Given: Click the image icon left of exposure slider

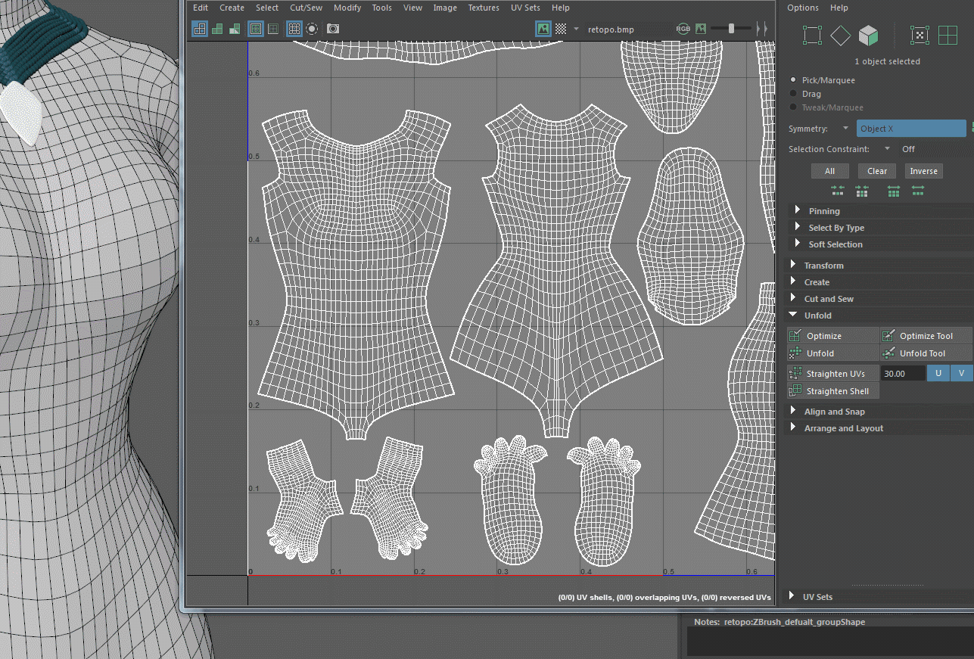Looking at the screenshot, I should click(x=701, y=29).
